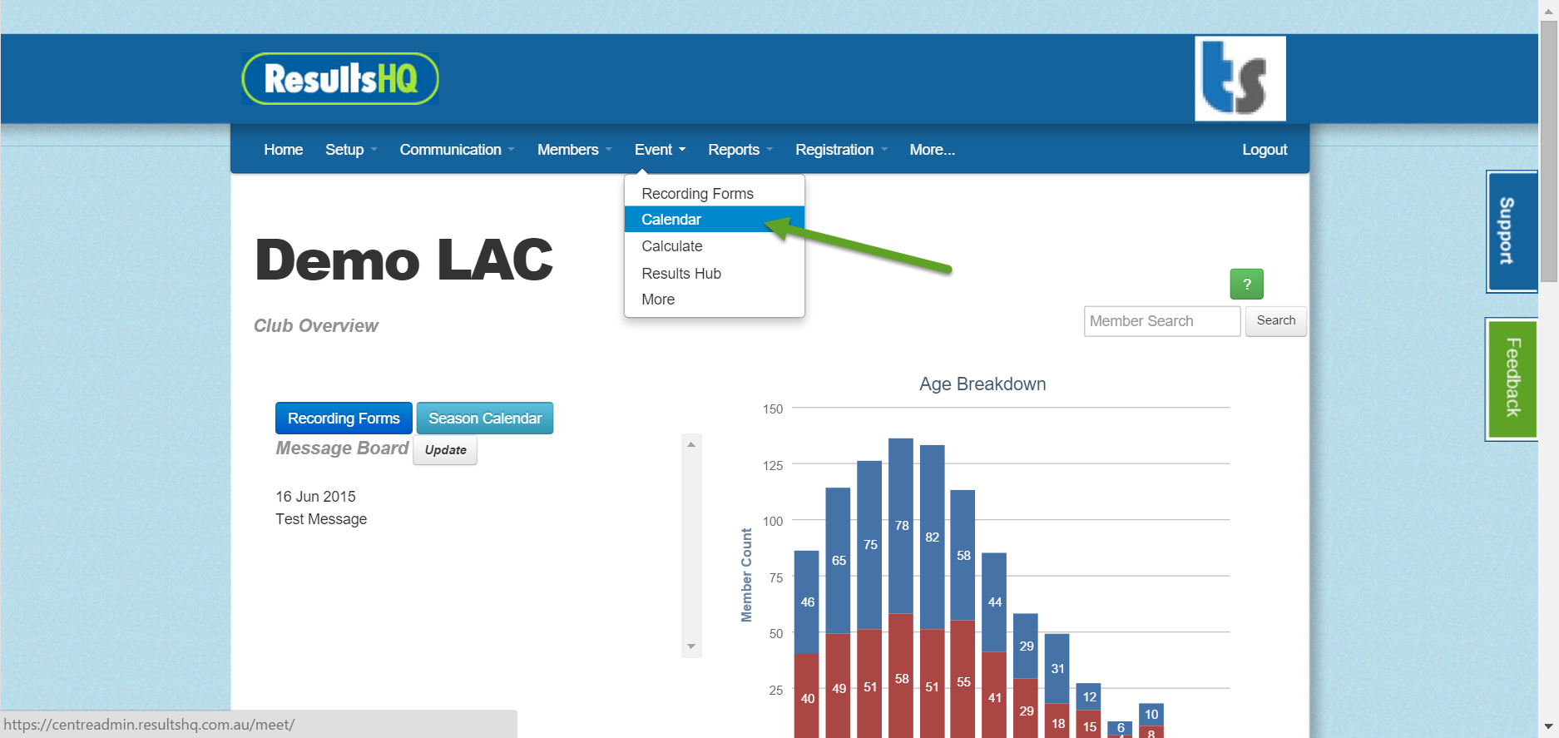Viewport: 1559px width, 738px height.
Task: Click the Message Board Update button
Action: (445, 450)
